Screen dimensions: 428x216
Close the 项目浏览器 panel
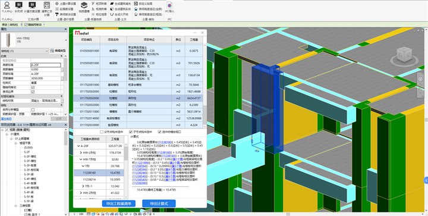pos(65,124)
